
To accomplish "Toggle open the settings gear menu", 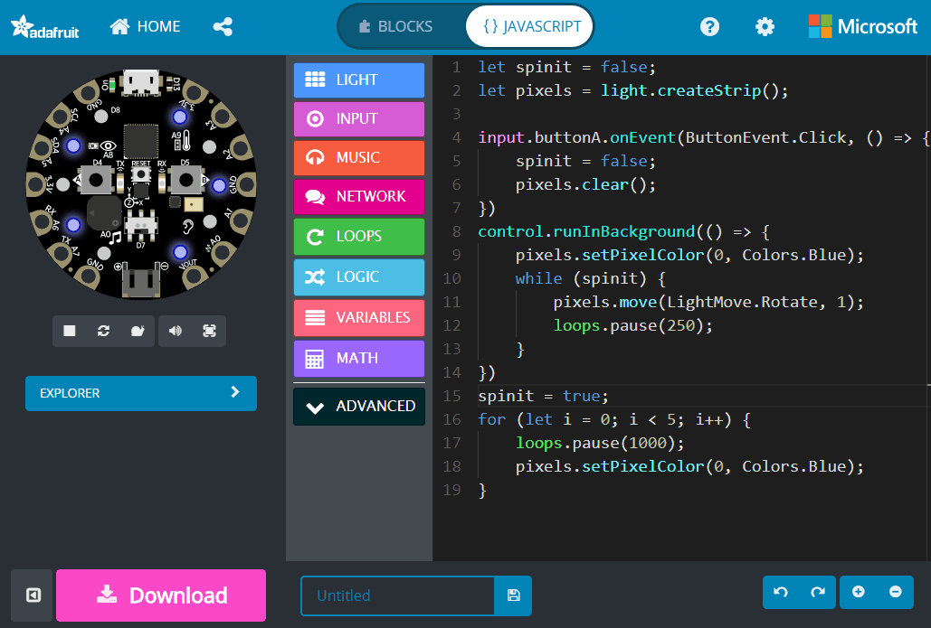I will (765, 26).
